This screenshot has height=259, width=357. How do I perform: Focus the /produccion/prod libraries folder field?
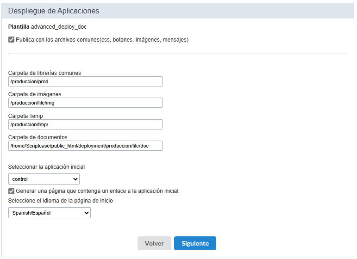coord(85,81)
